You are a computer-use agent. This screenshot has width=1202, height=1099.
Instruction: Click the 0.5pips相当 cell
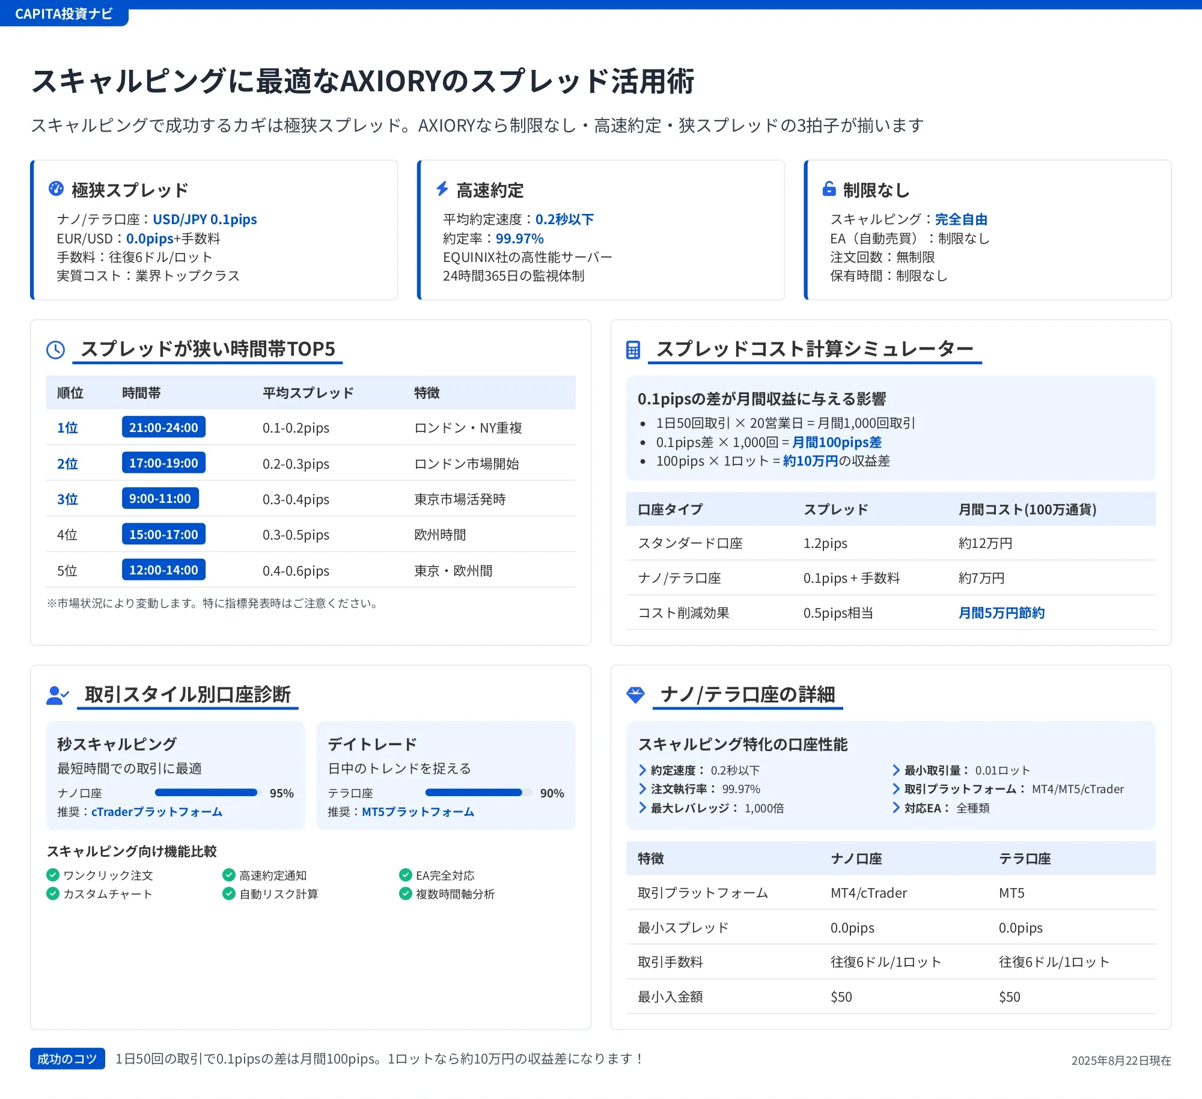pos(838,613)
